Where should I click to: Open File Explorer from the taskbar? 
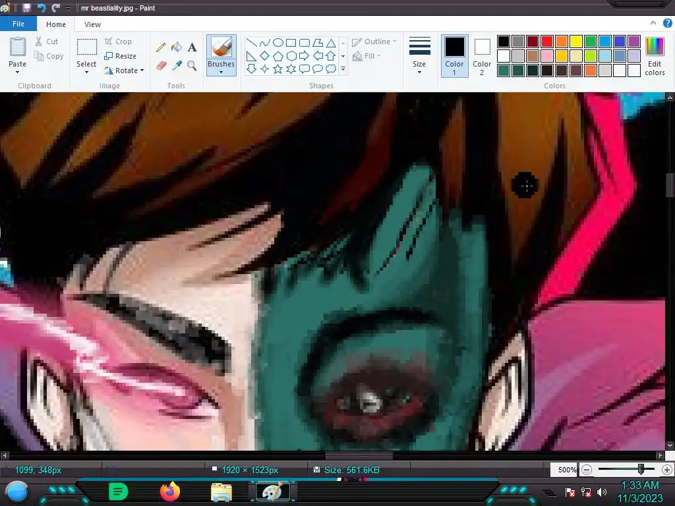221,492
